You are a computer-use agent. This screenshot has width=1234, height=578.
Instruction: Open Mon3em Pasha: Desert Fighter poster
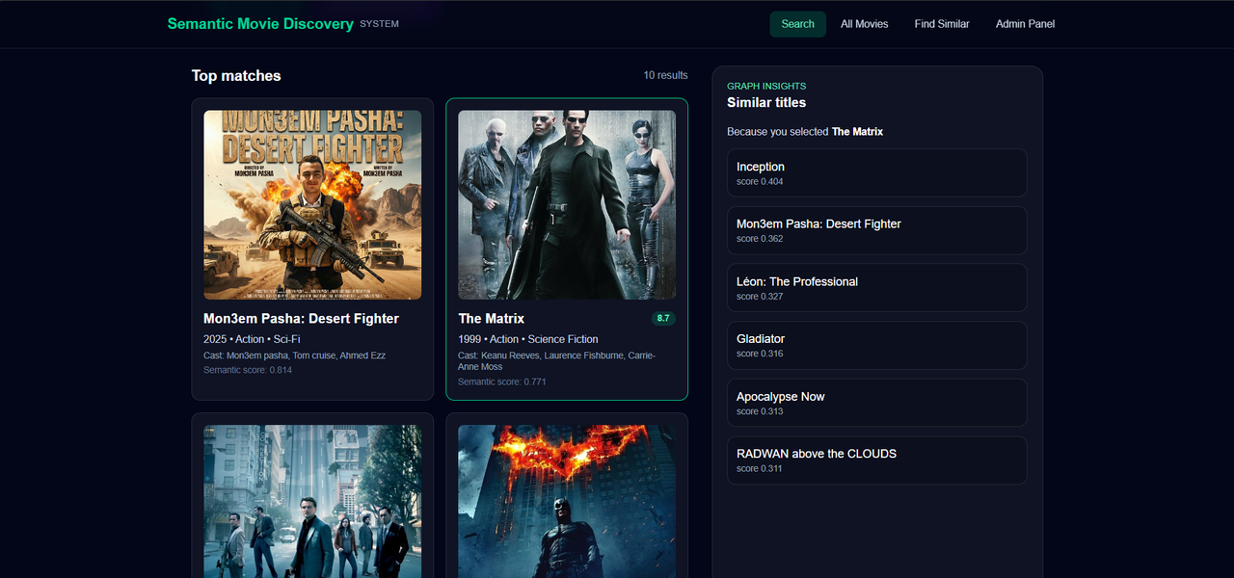(x=312, y=205)
